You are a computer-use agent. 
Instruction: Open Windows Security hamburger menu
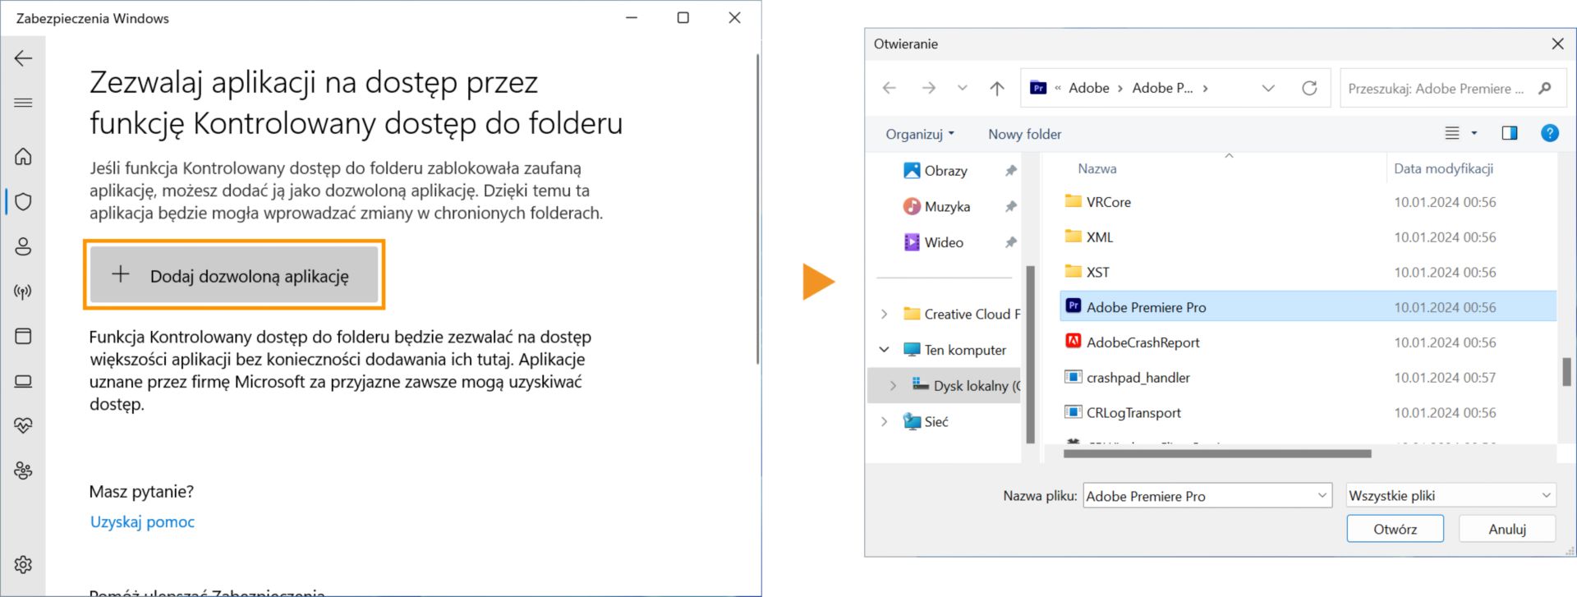pyautogui.click(x=23, y=103)
